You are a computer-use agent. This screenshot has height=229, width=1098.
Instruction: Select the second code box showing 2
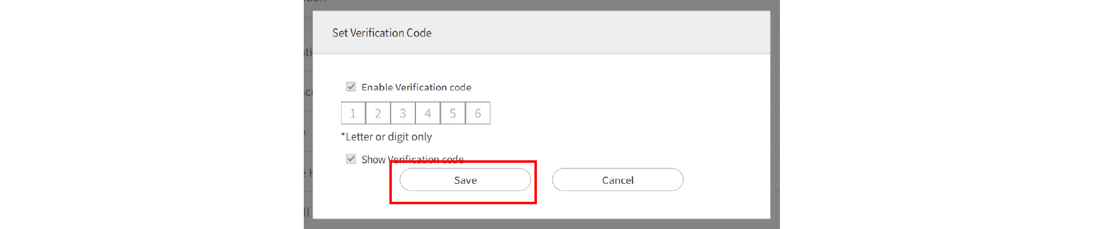point(378,113)
